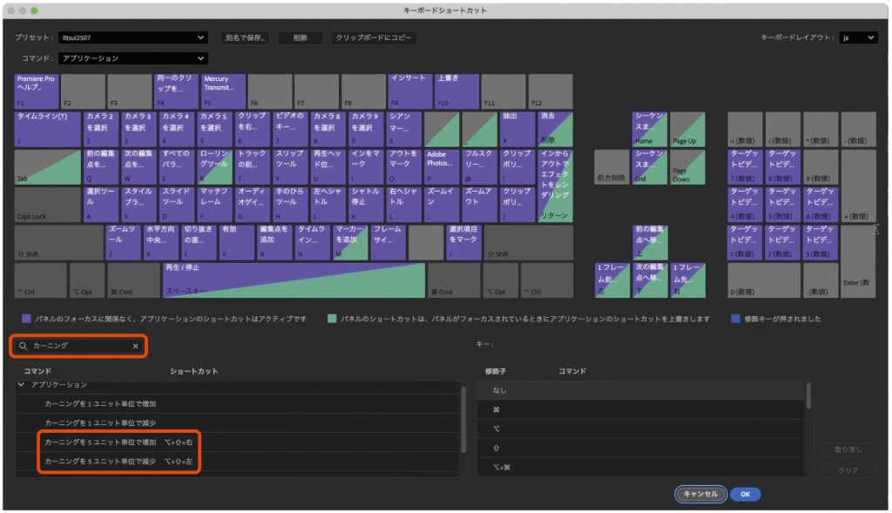892x513 pixels.
Task: Click the F9 insert key
Action: point(409,91)
